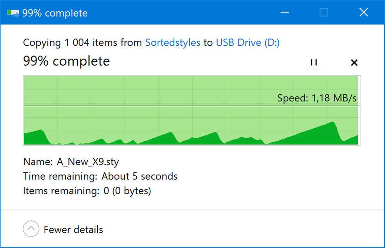
Task: Click the file name A_New_X9.sty
Action: [88, 162]
